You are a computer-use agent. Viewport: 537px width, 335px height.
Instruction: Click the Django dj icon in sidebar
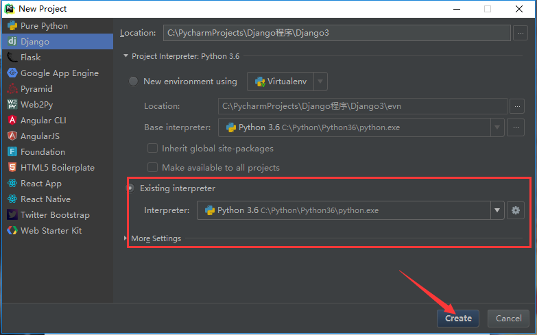[12, 41]
